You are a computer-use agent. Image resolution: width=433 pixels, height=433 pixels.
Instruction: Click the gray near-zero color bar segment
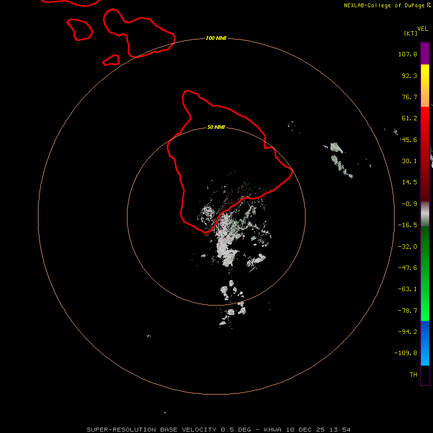[x=425, y=214]
